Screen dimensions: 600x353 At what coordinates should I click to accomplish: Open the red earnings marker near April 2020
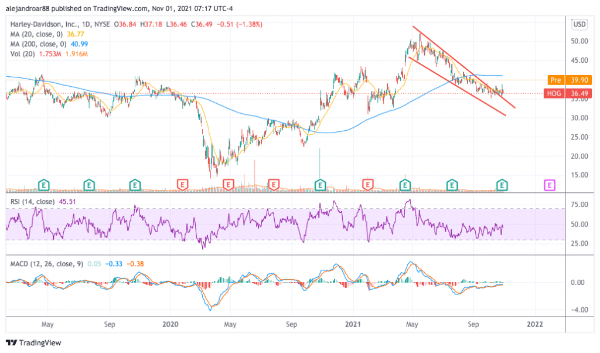229,186
